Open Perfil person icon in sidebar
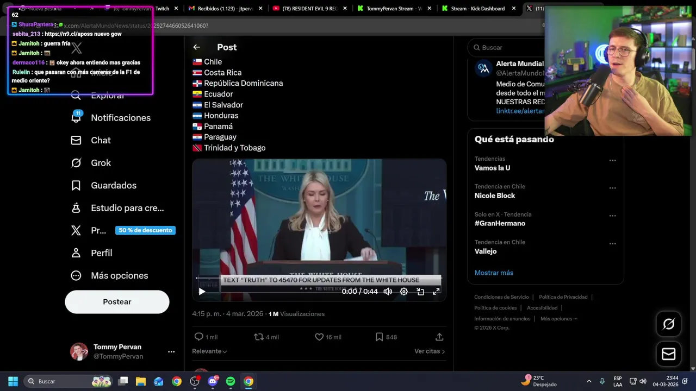Image resolution: width=696 pixels, height=391 pixels. click(x=76, y=253)
